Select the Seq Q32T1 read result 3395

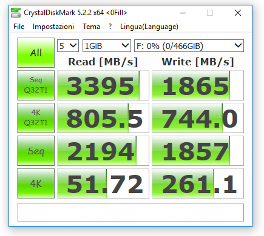103,85
